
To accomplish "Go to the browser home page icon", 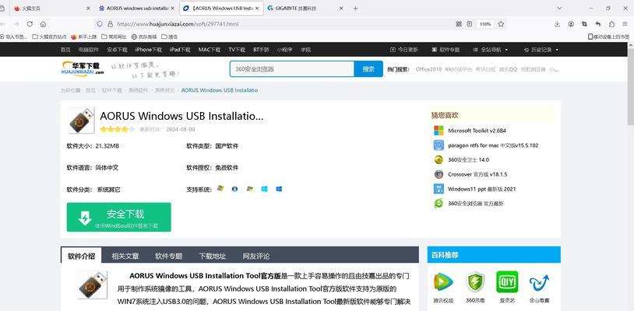I will (x=43, y=24).
